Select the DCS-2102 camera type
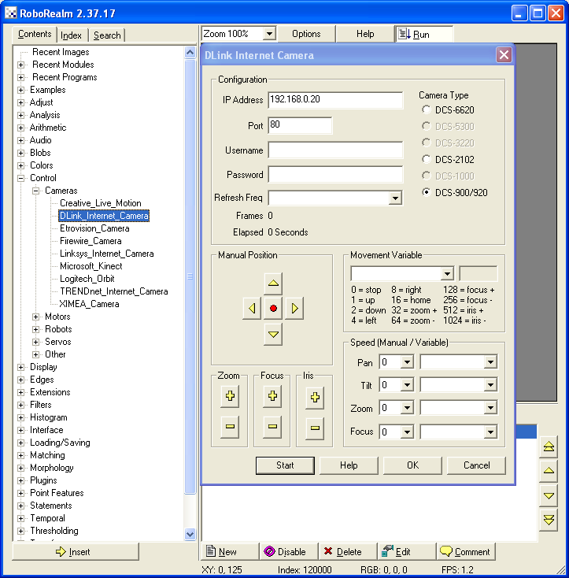The height and width of the screenshot is (578, 569). click(427, 160)
